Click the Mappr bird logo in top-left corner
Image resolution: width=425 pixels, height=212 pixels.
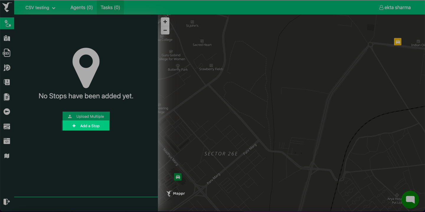point(7,7)
